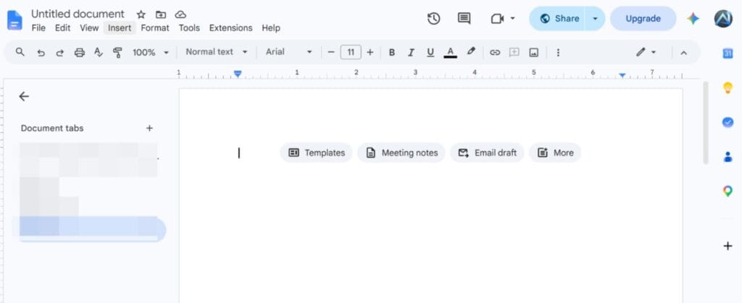Click the font size field showing 11

click(351, 52)
